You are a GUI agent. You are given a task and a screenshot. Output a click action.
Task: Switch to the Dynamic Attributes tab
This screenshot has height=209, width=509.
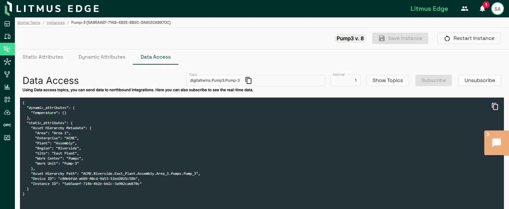click(x=102, y=57)
